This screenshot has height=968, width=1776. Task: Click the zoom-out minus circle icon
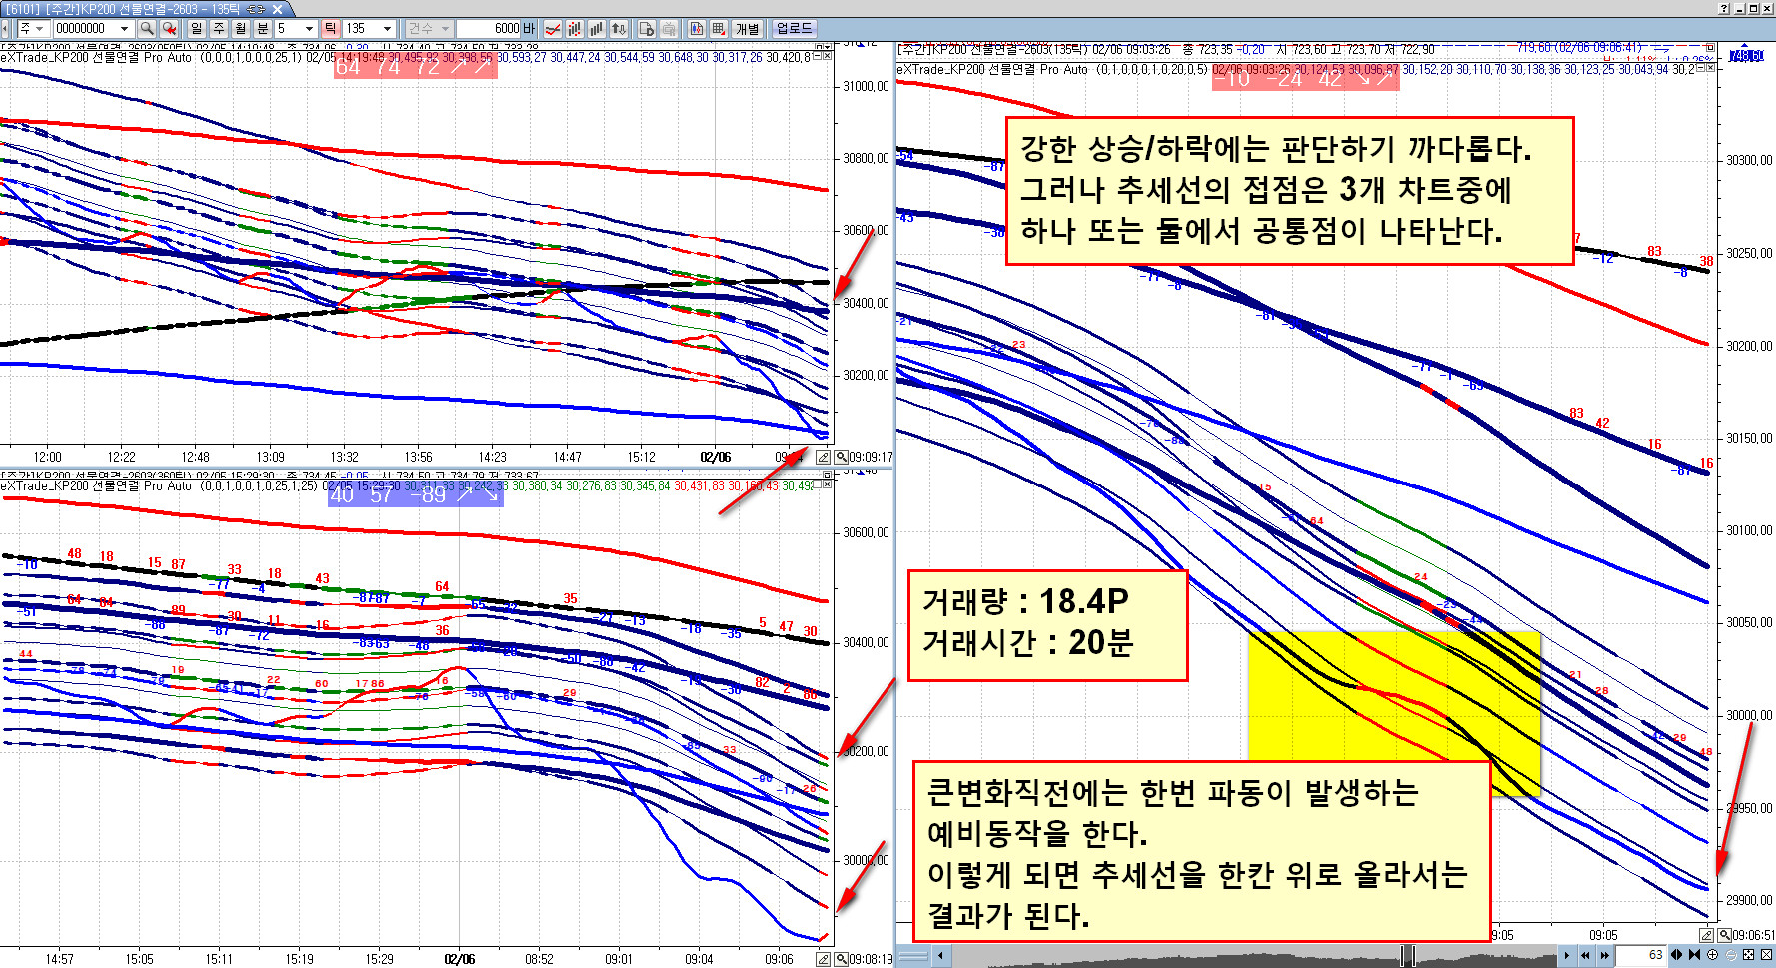(x=1731, y=955)
